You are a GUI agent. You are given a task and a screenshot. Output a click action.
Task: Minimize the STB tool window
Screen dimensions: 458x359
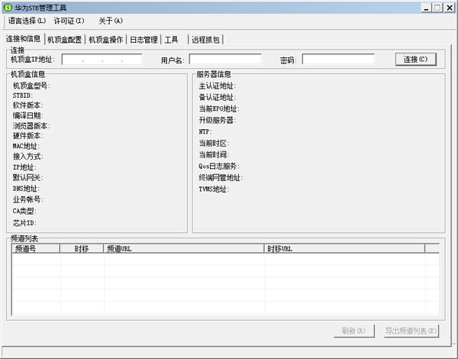[427, 8]
